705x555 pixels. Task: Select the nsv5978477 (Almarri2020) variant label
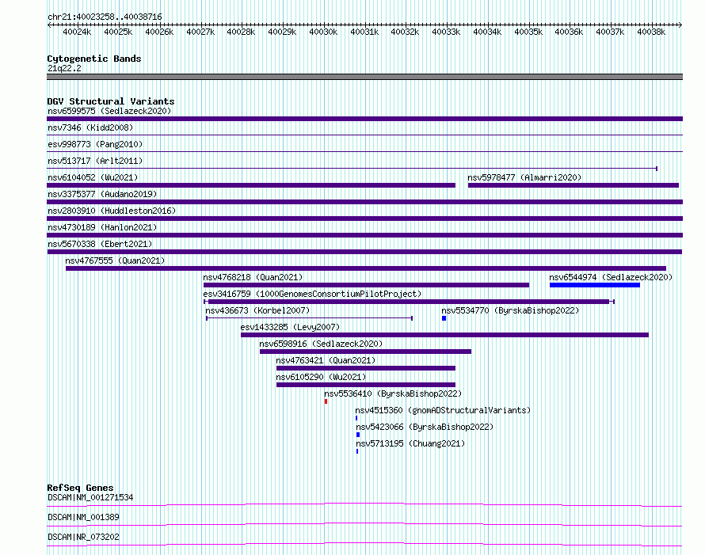524,177
